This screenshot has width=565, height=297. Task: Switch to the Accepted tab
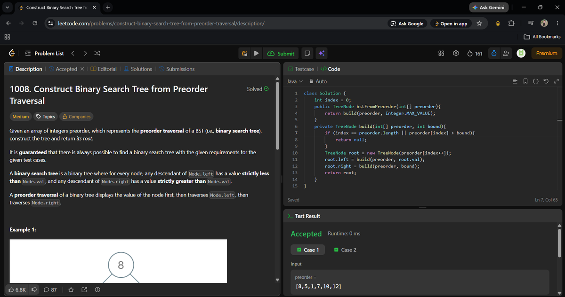click(x=63, y=69)
